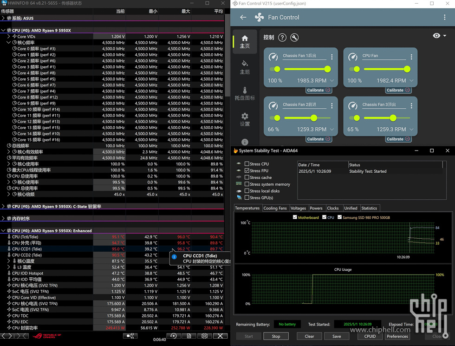
Task: Click the Save button in AIDA64
Action: pos(337,336)
